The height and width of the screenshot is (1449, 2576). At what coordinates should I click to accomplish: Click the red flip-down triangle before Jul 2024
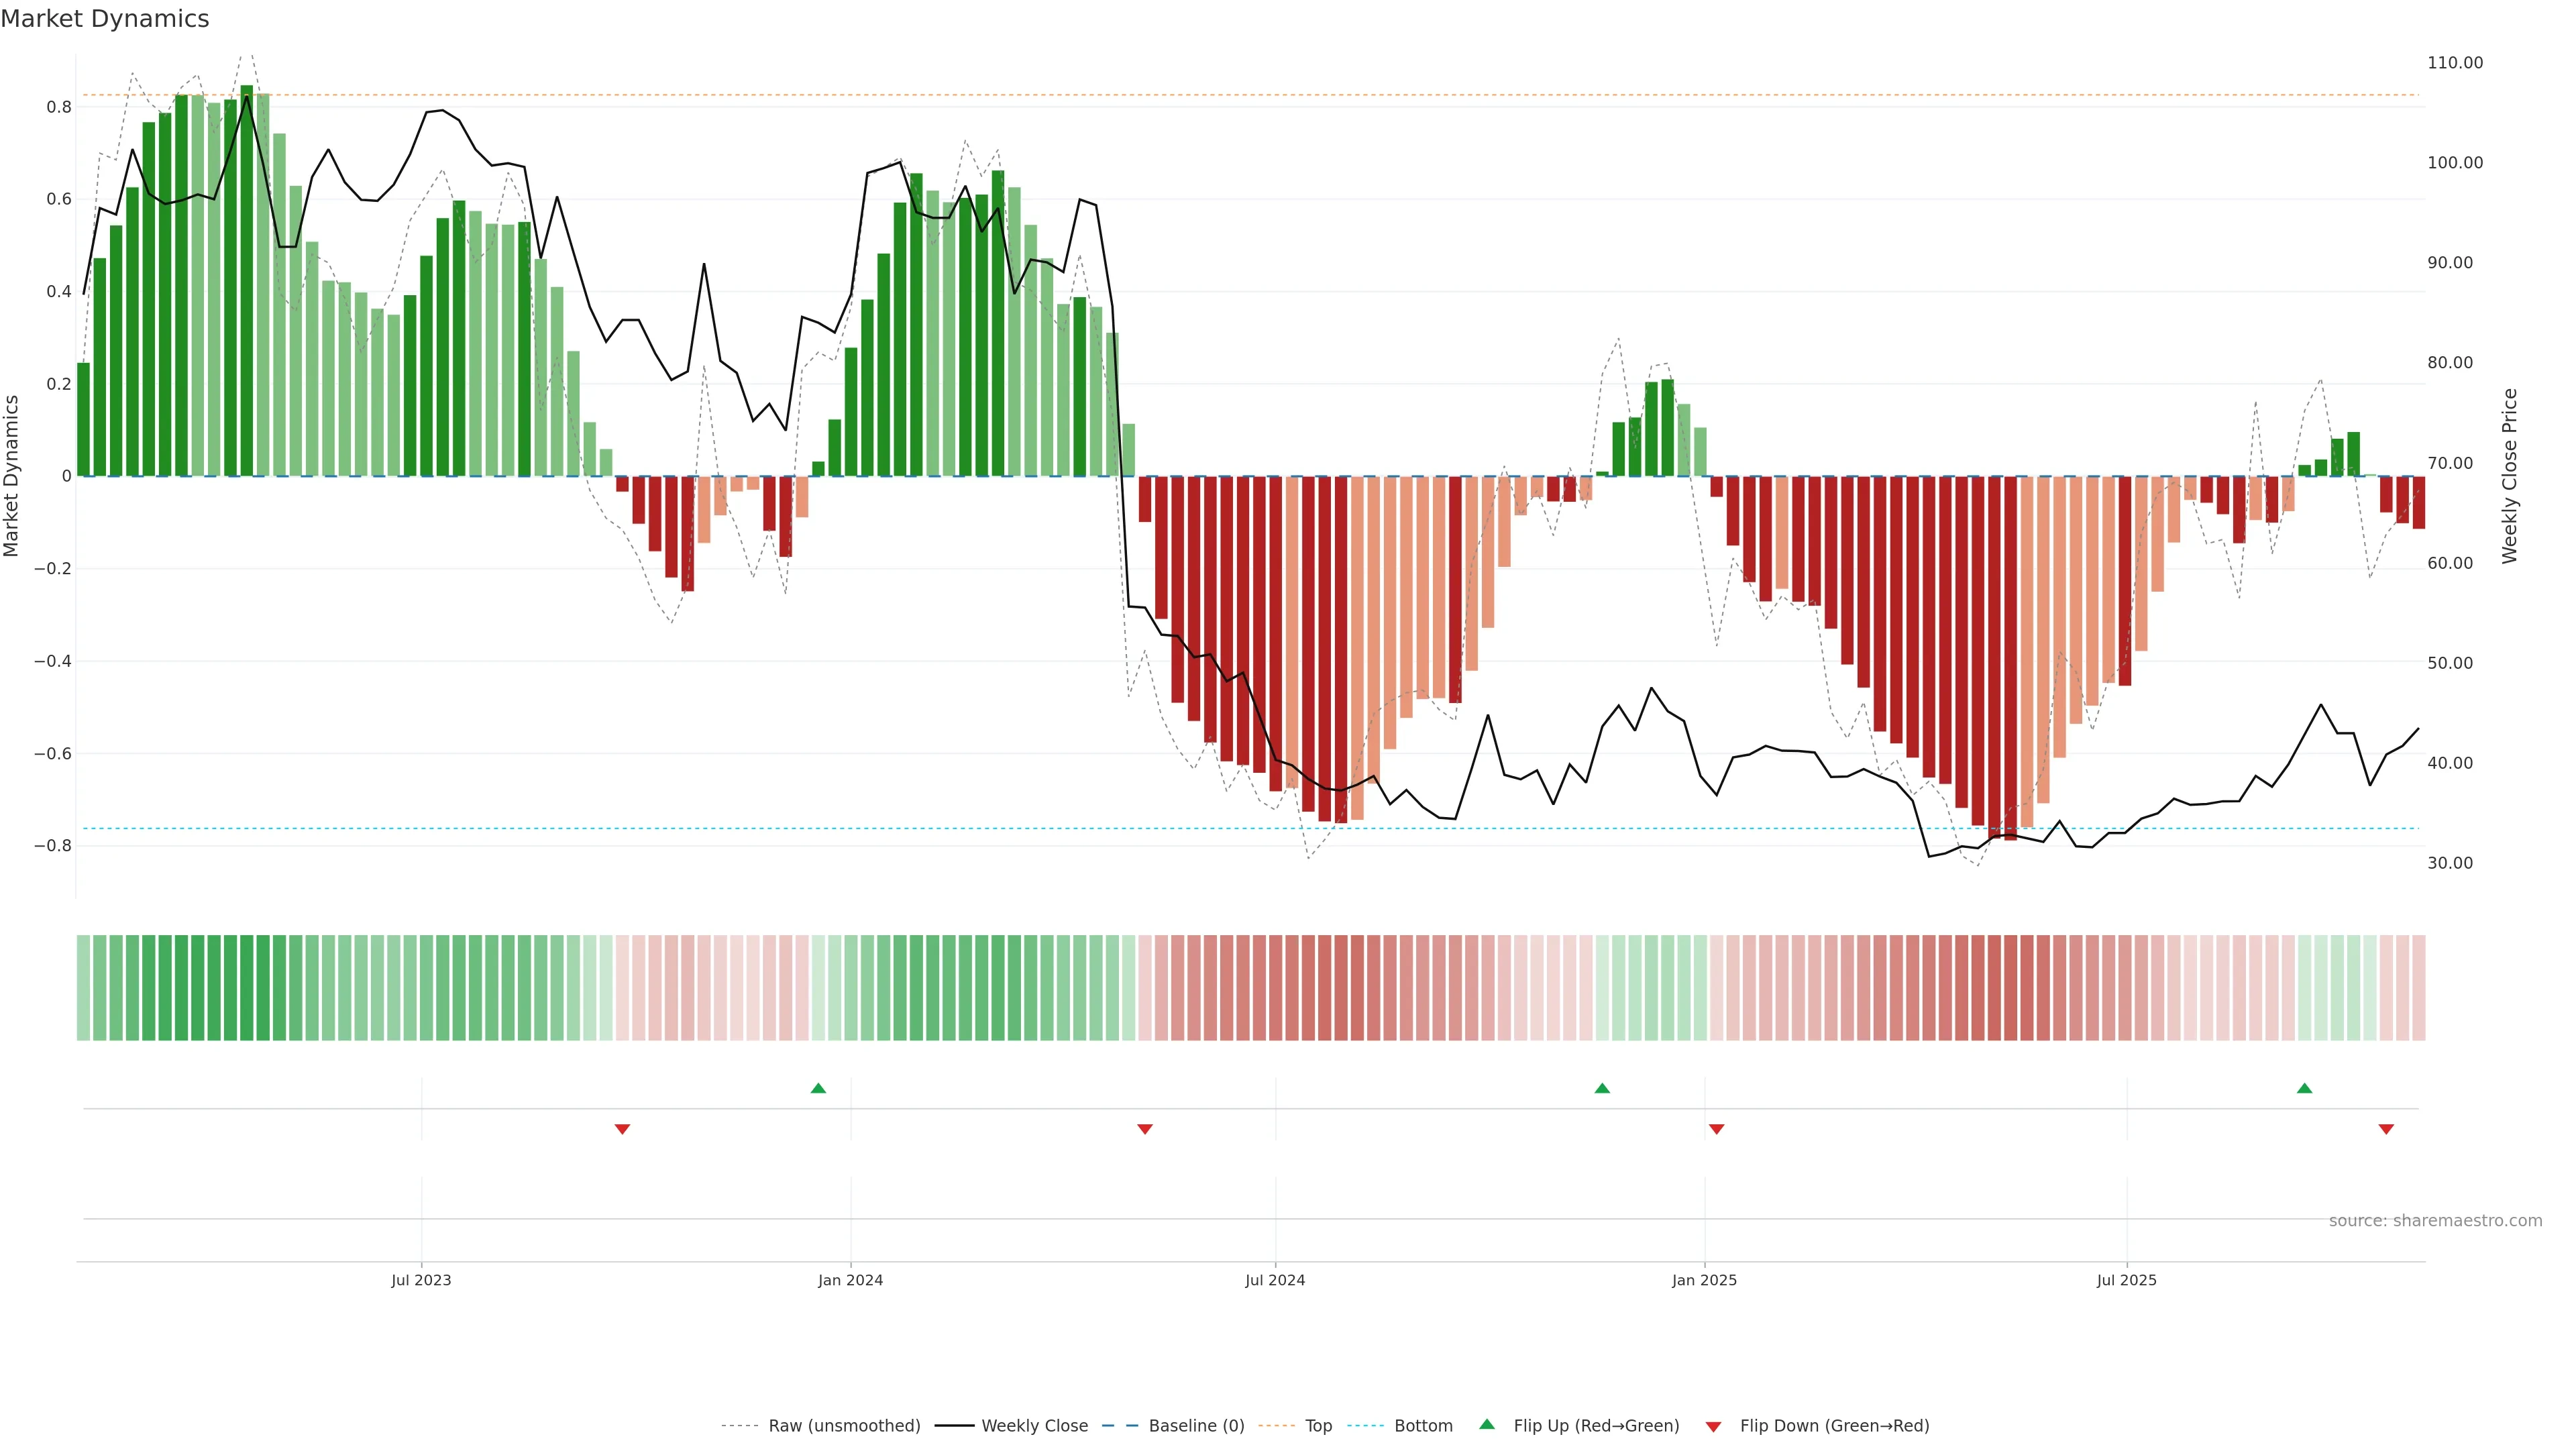(1145, 1129)
